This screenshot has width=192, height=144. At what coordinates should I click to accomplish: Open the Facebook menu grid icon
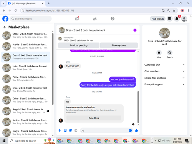tap(170, 19)
